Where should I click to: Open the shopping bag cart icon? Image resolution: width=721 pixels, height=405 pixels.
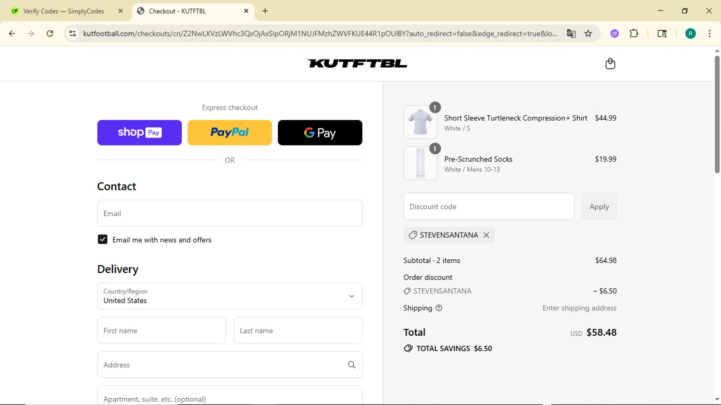click(x=610, y=63)
